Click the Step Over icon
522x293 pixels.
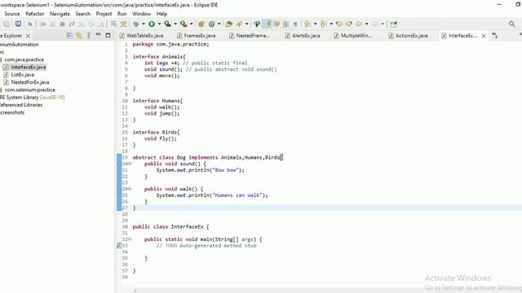tap(91, 24)
